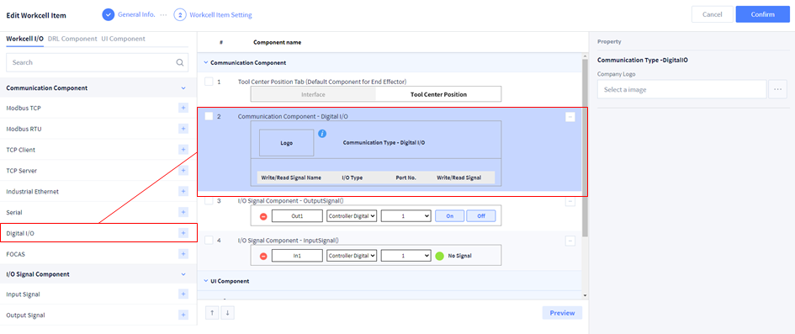Switch to the DRL Component tab

pyautogui.click(x=72, y=39)
